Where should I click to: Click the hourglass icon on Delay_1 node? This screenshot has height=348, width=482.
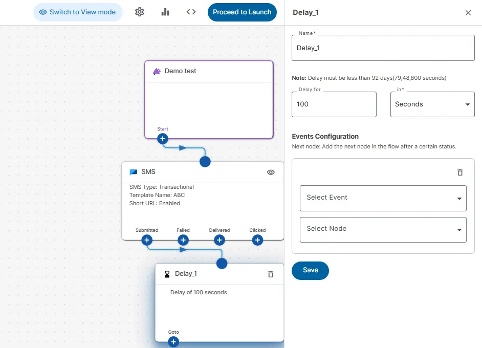(167, 274)
